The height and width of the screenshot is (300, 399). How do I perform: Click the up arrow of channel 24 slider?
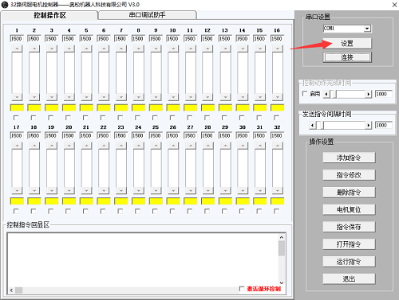[139, 146]
